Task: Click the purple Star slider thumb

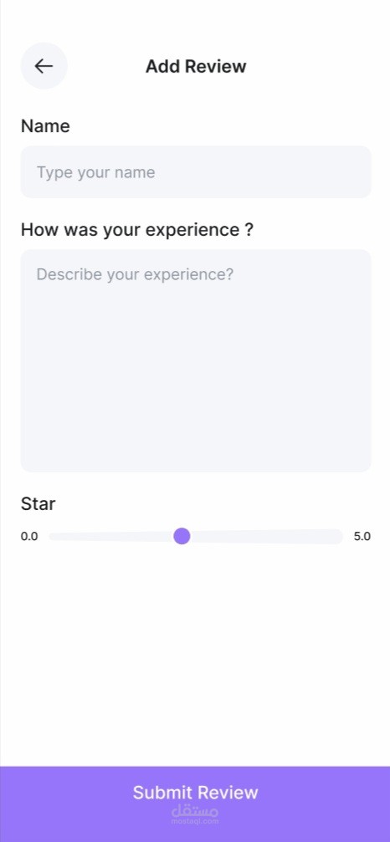Action: click(182, 536)
